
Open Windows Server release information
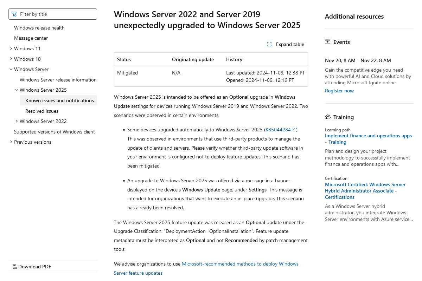[x=58, y=80]
